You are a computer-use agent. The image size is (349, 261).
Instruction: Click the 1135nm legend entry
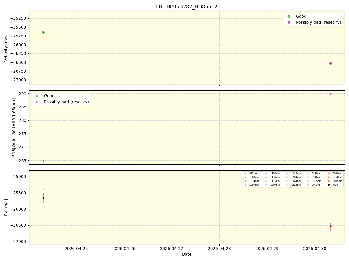pos(272,177)
